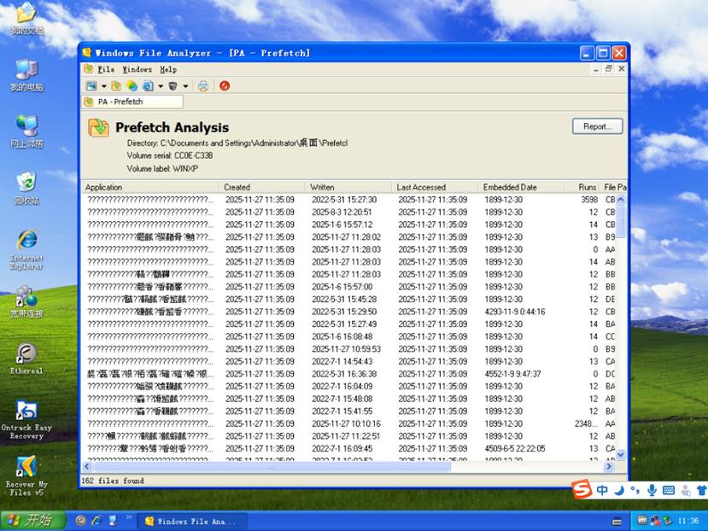Click the Sogou S logo on IME bar

click(x=582, y=489)
